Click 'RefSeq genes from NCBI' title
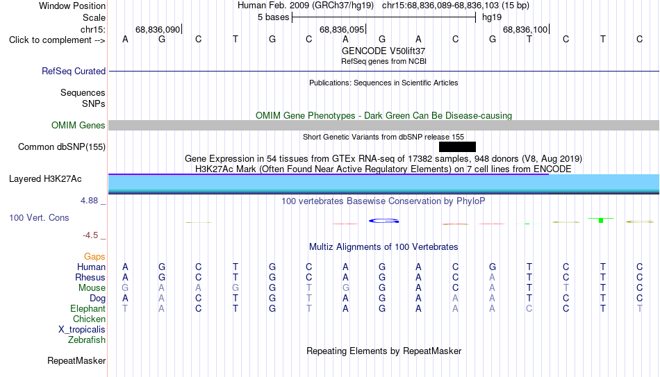 coord(383,61)
